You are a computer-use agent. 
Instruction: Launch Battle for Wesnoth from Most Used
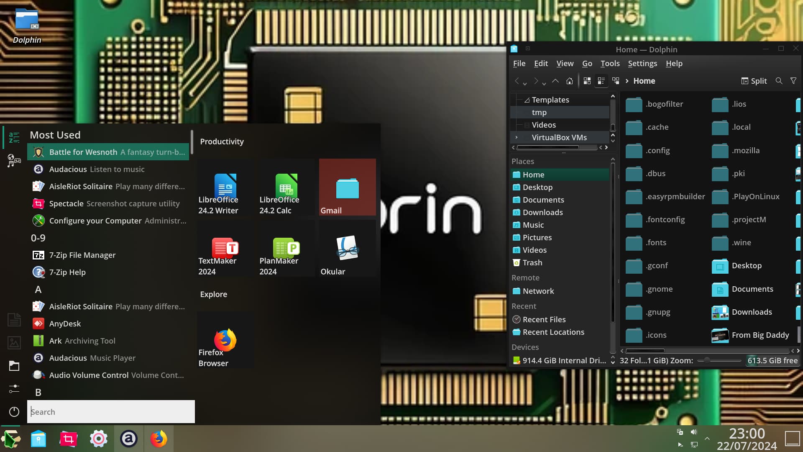point(108,152)
